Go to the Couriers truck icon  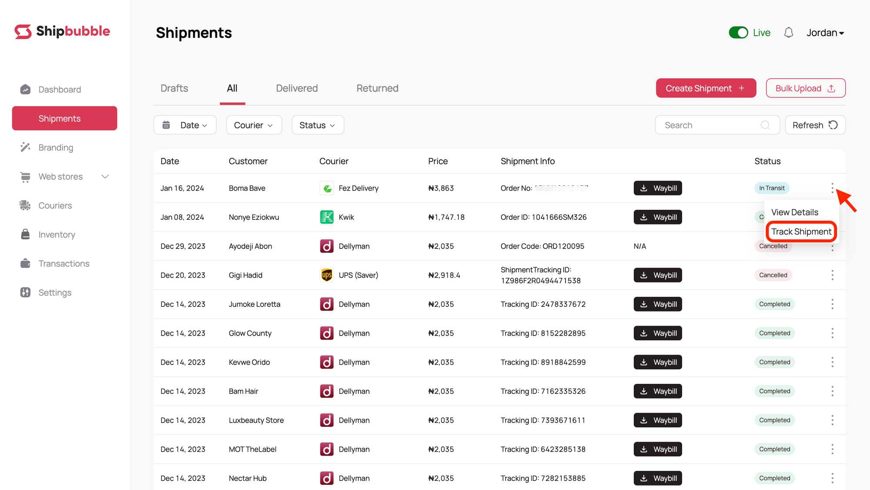click(25, 205)
